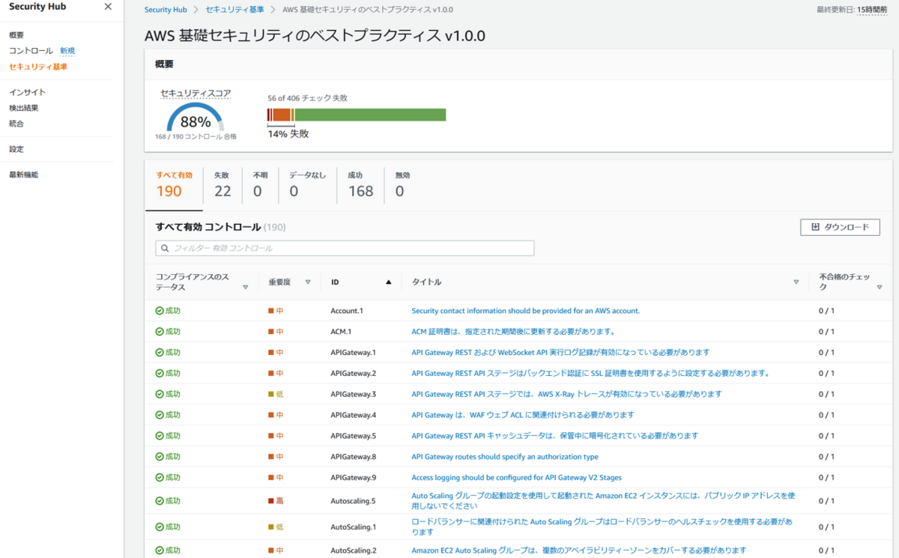The width and height of the screenshot is (899, 558).
Task: Sort by 重要度 column arrow
Action: point(308,282)
